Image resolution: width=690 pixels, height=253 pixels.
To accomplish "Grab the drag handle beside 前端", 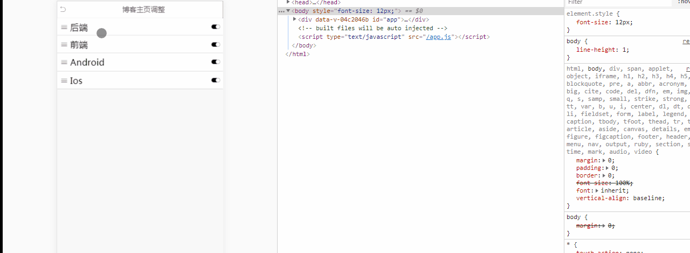I will click(x=64, y=44).
